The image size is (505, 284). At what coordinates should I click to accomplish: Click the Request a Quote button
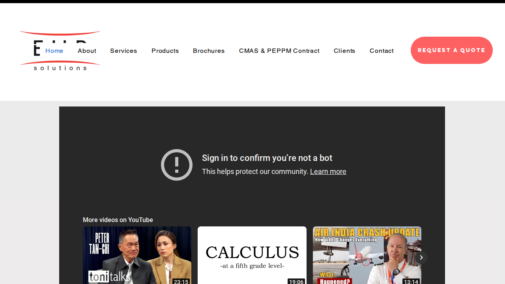tap(452, 50)
